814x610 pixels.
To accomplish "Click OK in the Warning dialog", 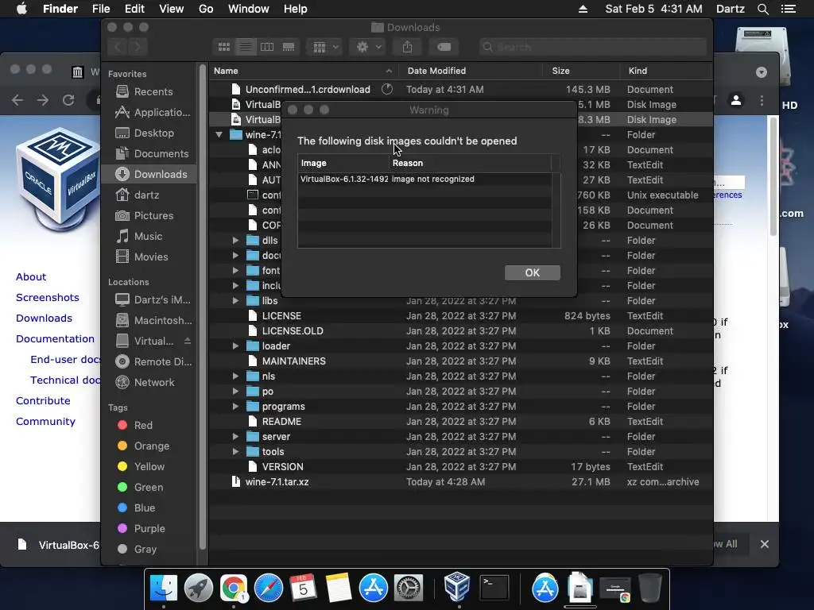I will [532, 273].
